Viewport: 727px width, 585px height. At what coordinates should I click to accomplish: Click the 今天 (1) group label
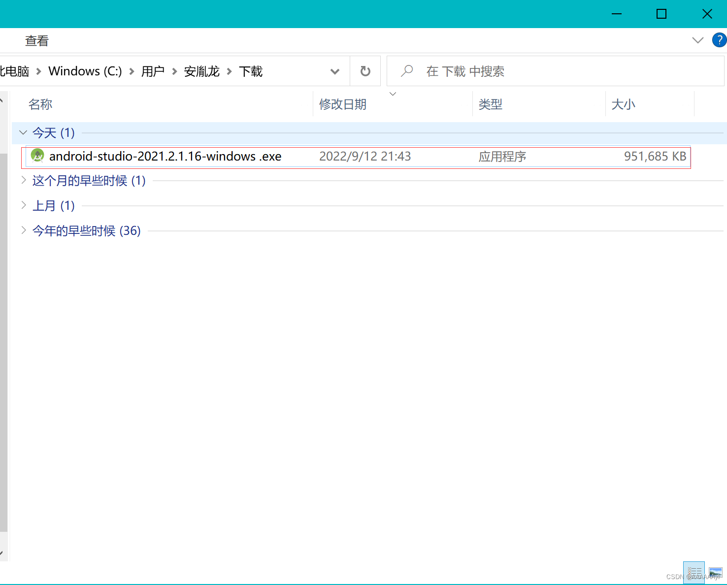pos(53,133)
